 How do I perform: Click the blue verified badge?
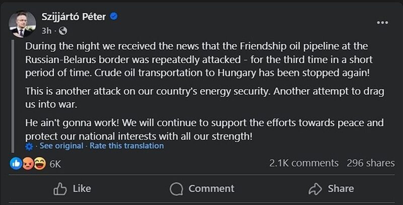[114, 17]
